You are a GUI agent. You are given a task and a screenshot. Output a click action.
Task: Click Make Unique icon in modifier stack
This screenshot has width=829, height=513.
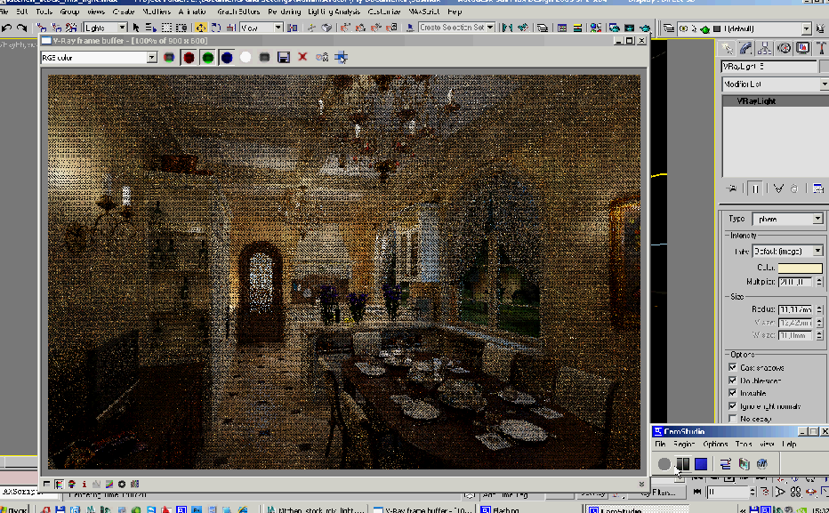point(777,188)
